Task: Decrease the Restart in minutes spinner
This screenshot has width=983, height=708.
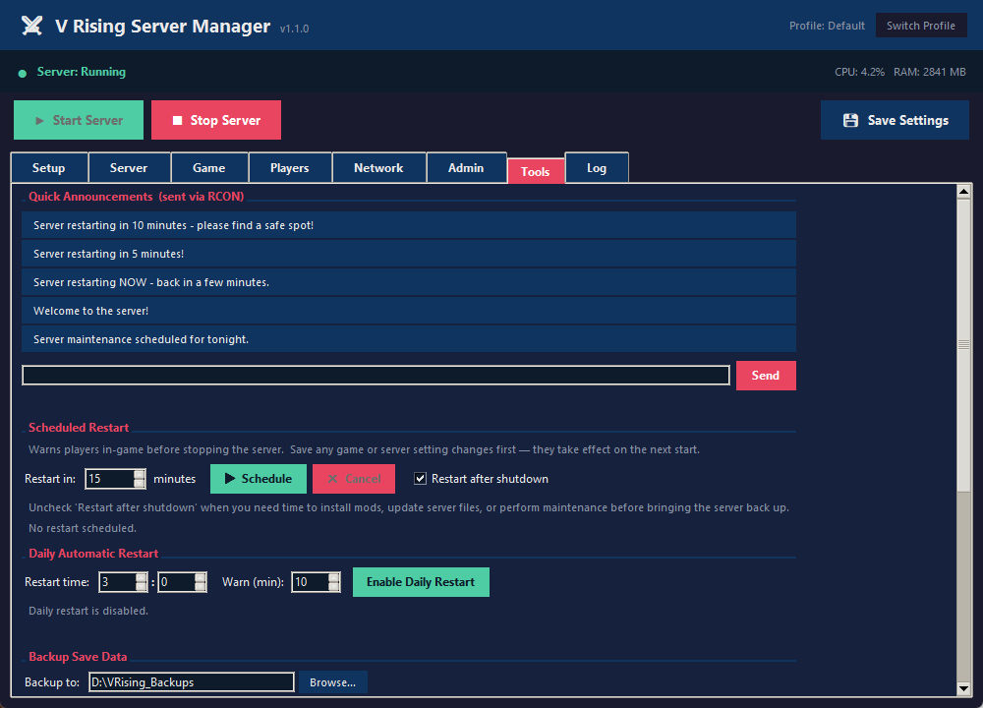Action: click(x=140, y=484)
